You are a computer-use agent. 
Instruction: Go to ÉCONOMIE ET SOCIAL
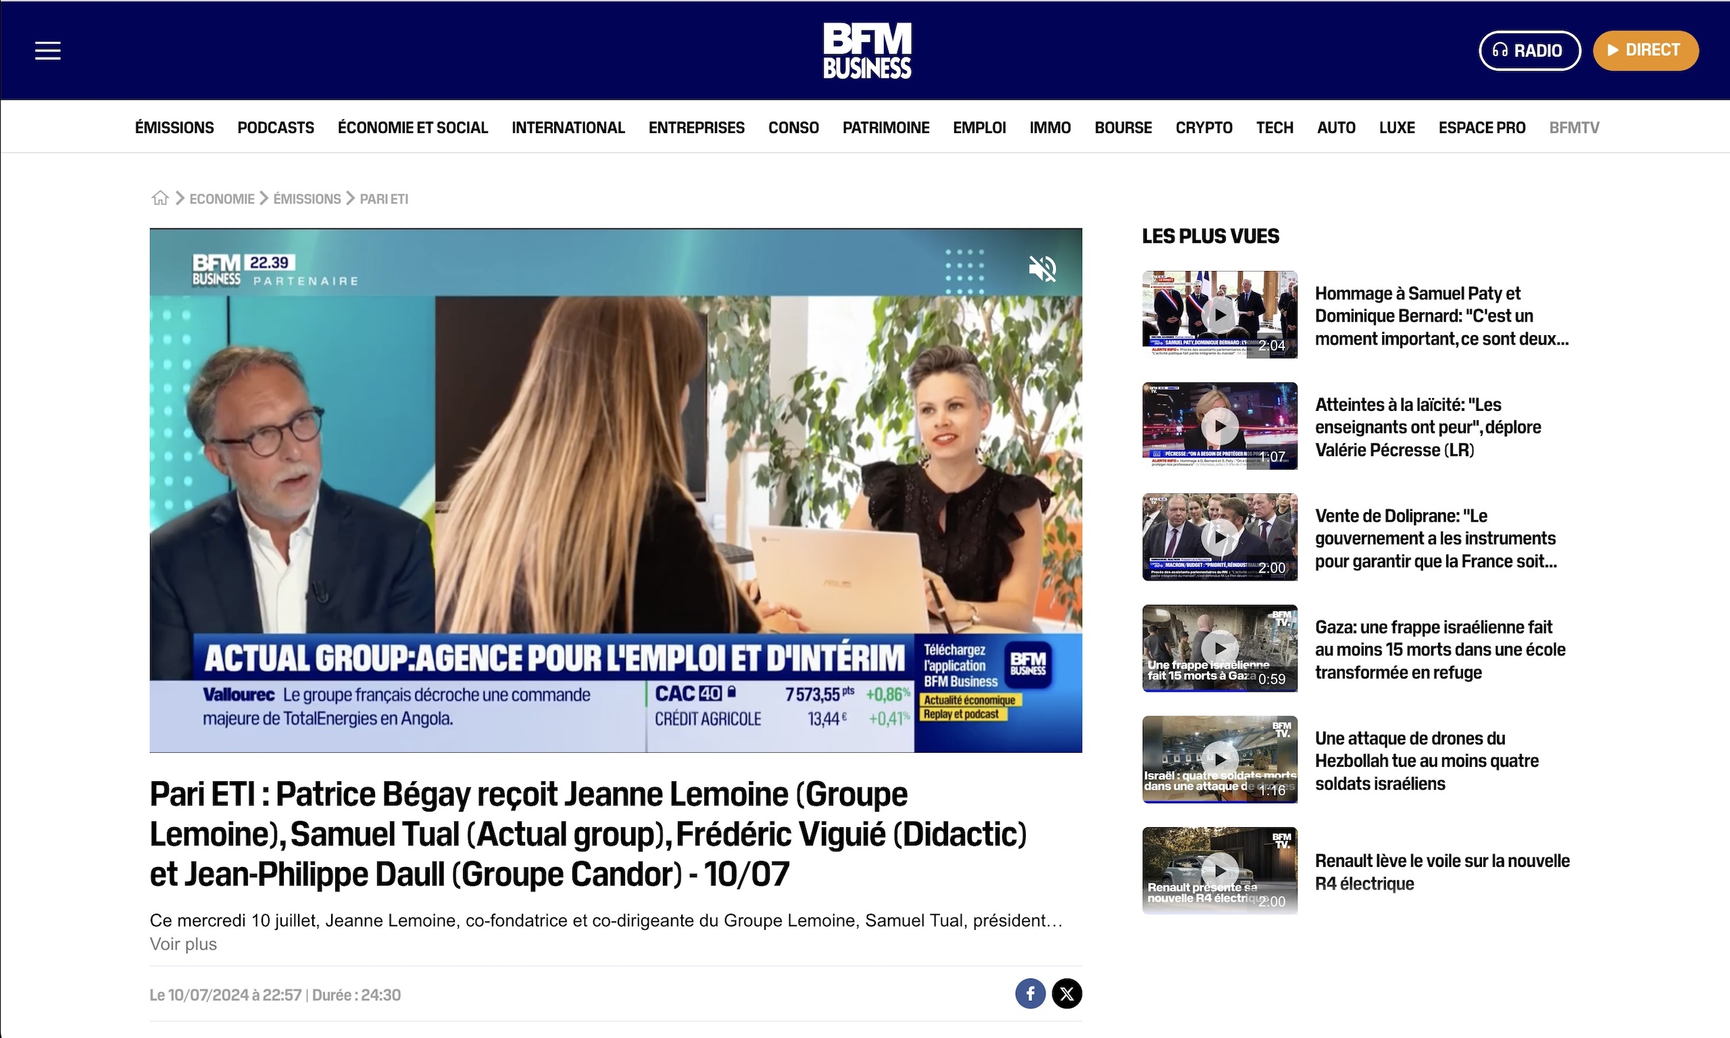(413, 127)
